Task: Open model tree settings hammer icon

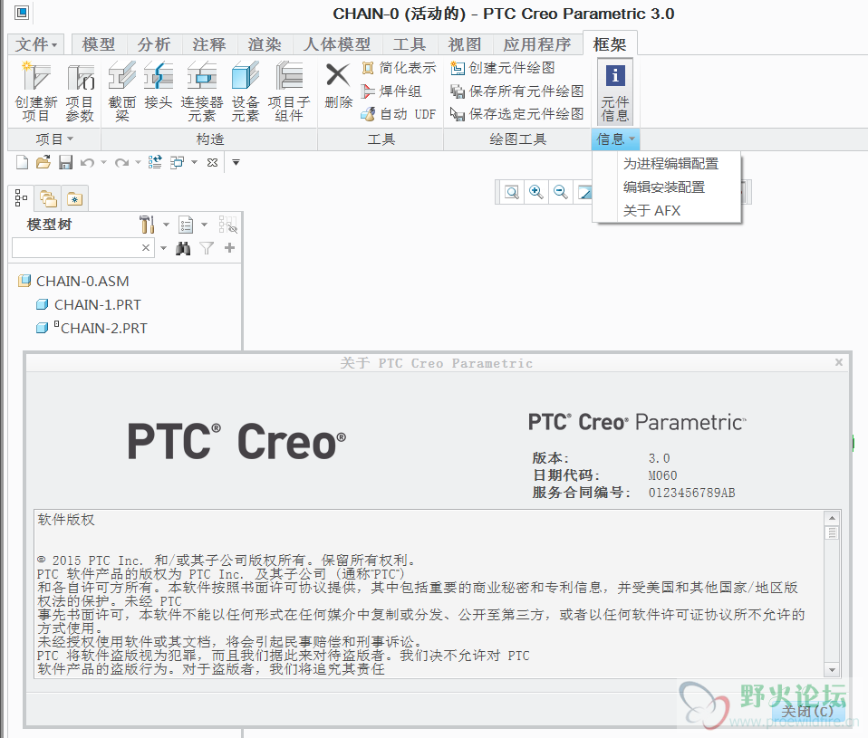Action: pos(147,225)
